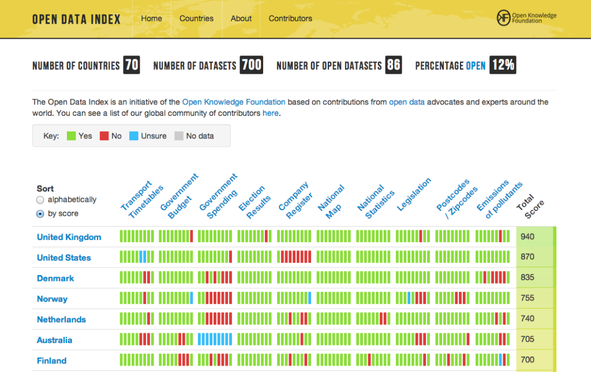The width and height of the screenshot is (591, 372).
Task: Click the number of countries value 70
Action: [132, 65]
